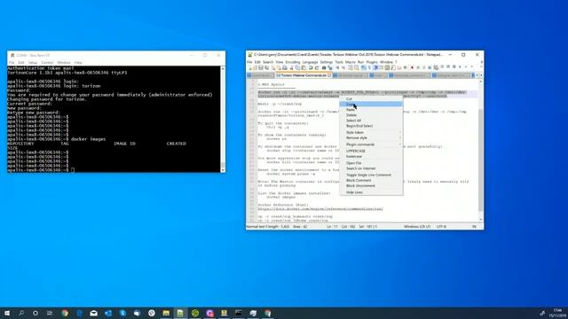Select Paste from the context menu
Image resolution: width=568 pixels, height=319 pixels.
tap(371, 110)
